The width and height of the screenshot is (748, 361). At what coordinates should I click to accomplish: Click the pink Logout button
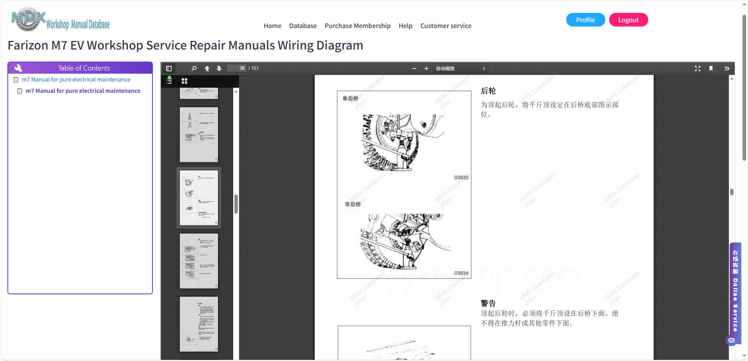tap(628, 20)
